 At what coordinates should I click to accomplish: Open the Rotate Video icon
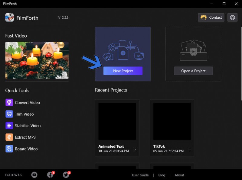(x=9, y=149)
